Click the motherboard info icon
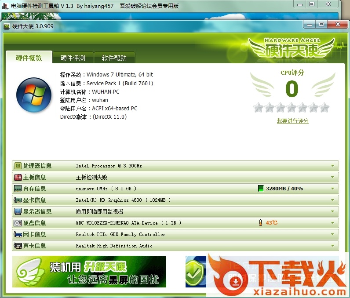Viewport: 350px width, 298px height. (x=18, y=177)
